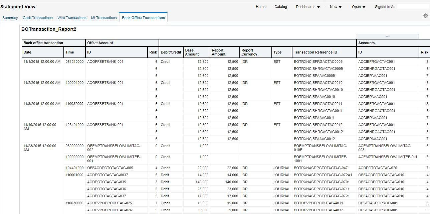430x214 pixels.
Task: Click the Debit/Credit column header
Action: click(171, 52)
